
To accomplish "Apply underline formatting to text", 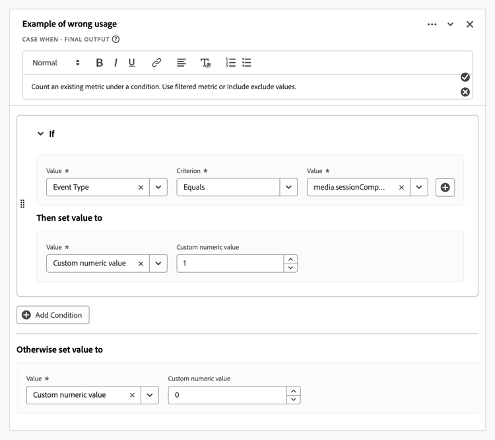I will pos(132,63).
